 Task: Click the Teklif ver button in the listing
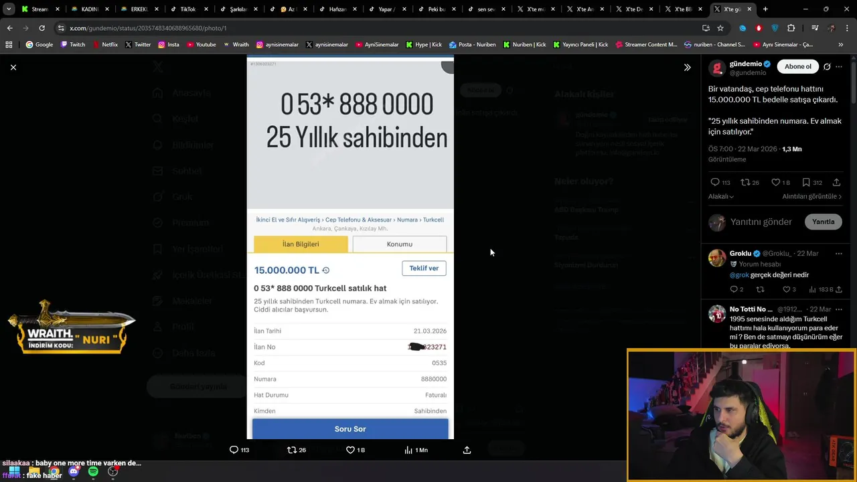424,268
